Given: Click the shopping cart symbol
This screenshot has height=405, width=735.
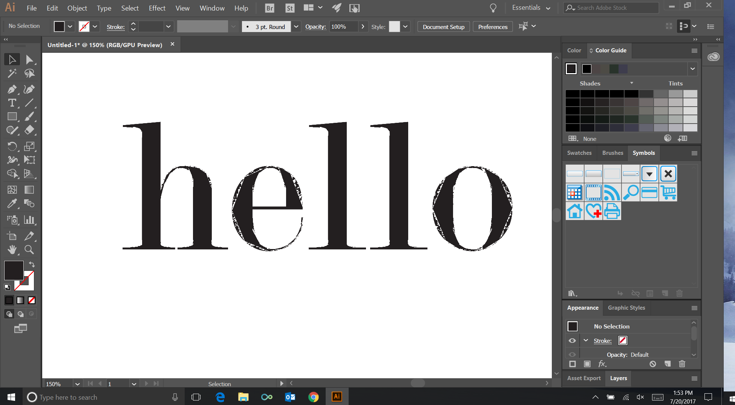Looking at the screenshot, I should [x=668, y=192].
